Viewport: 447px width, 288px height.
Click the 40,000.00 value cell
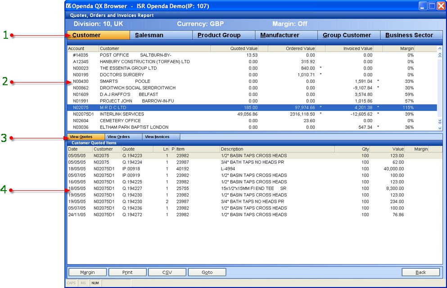tap(394, 169)
